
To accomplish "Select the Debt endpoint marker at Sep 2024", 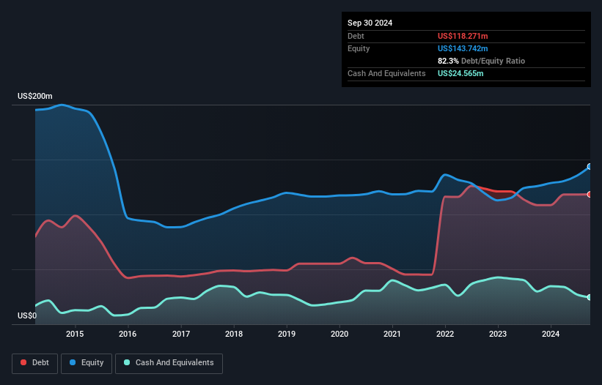I will [x=590, y=195].
